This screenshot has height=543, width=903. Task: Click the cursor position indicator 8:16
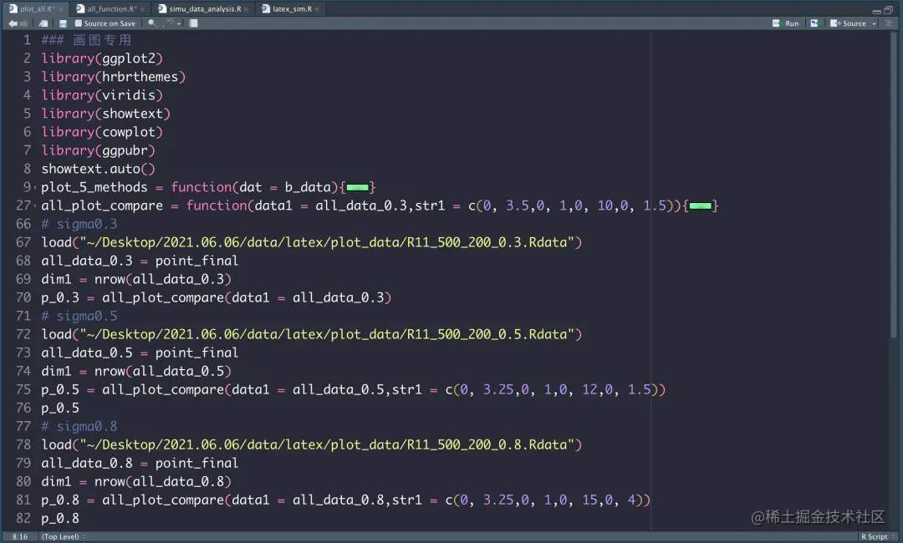click(x=19, y=536)
